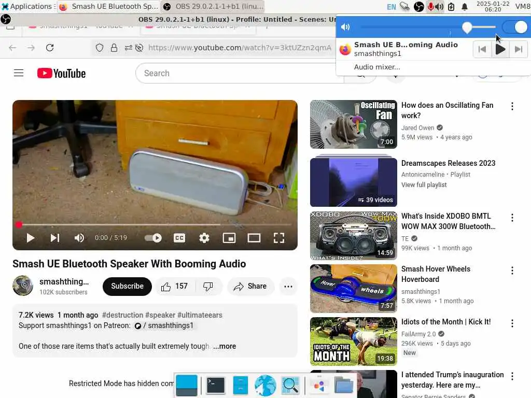The height and width of the screenshot is (398, 531).
Task: Open YouTube player settings gear
Action: (x=204, y=238)
